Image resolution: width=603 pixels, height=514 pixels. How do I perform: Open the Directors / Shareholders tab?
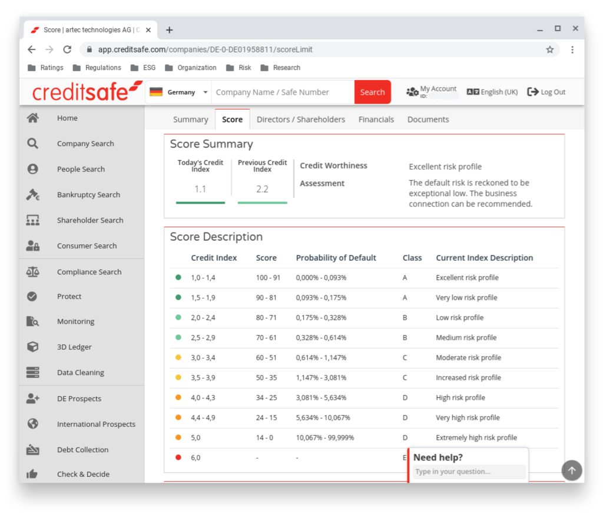[300, 120]
